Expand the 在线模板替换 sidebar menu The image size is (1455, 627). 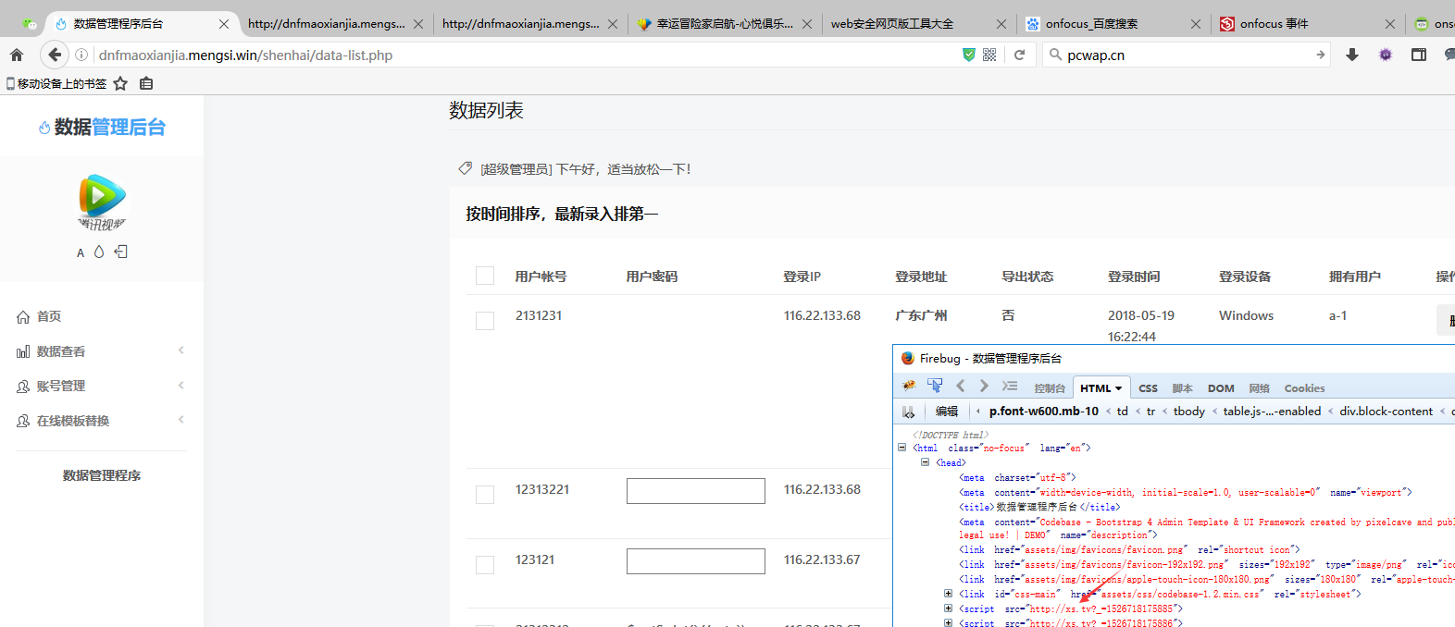[101, 421]
